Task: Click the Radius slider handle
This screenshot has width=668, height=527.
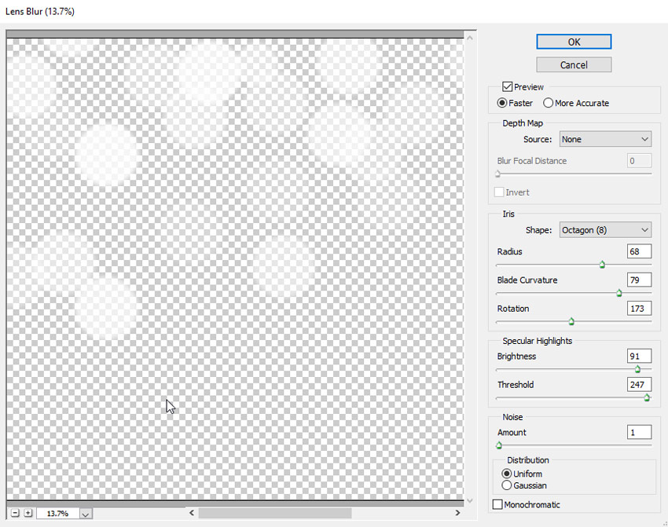Action: pyautogui.click(x=602, y=265)
